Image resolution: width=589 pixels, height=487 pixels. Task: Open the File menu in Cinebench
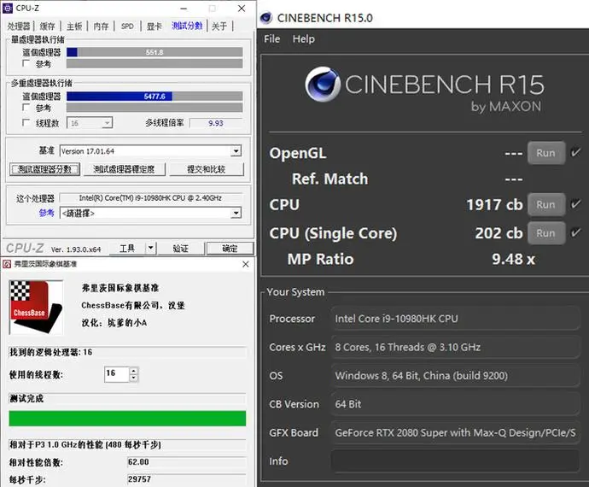tap(272, 38)
